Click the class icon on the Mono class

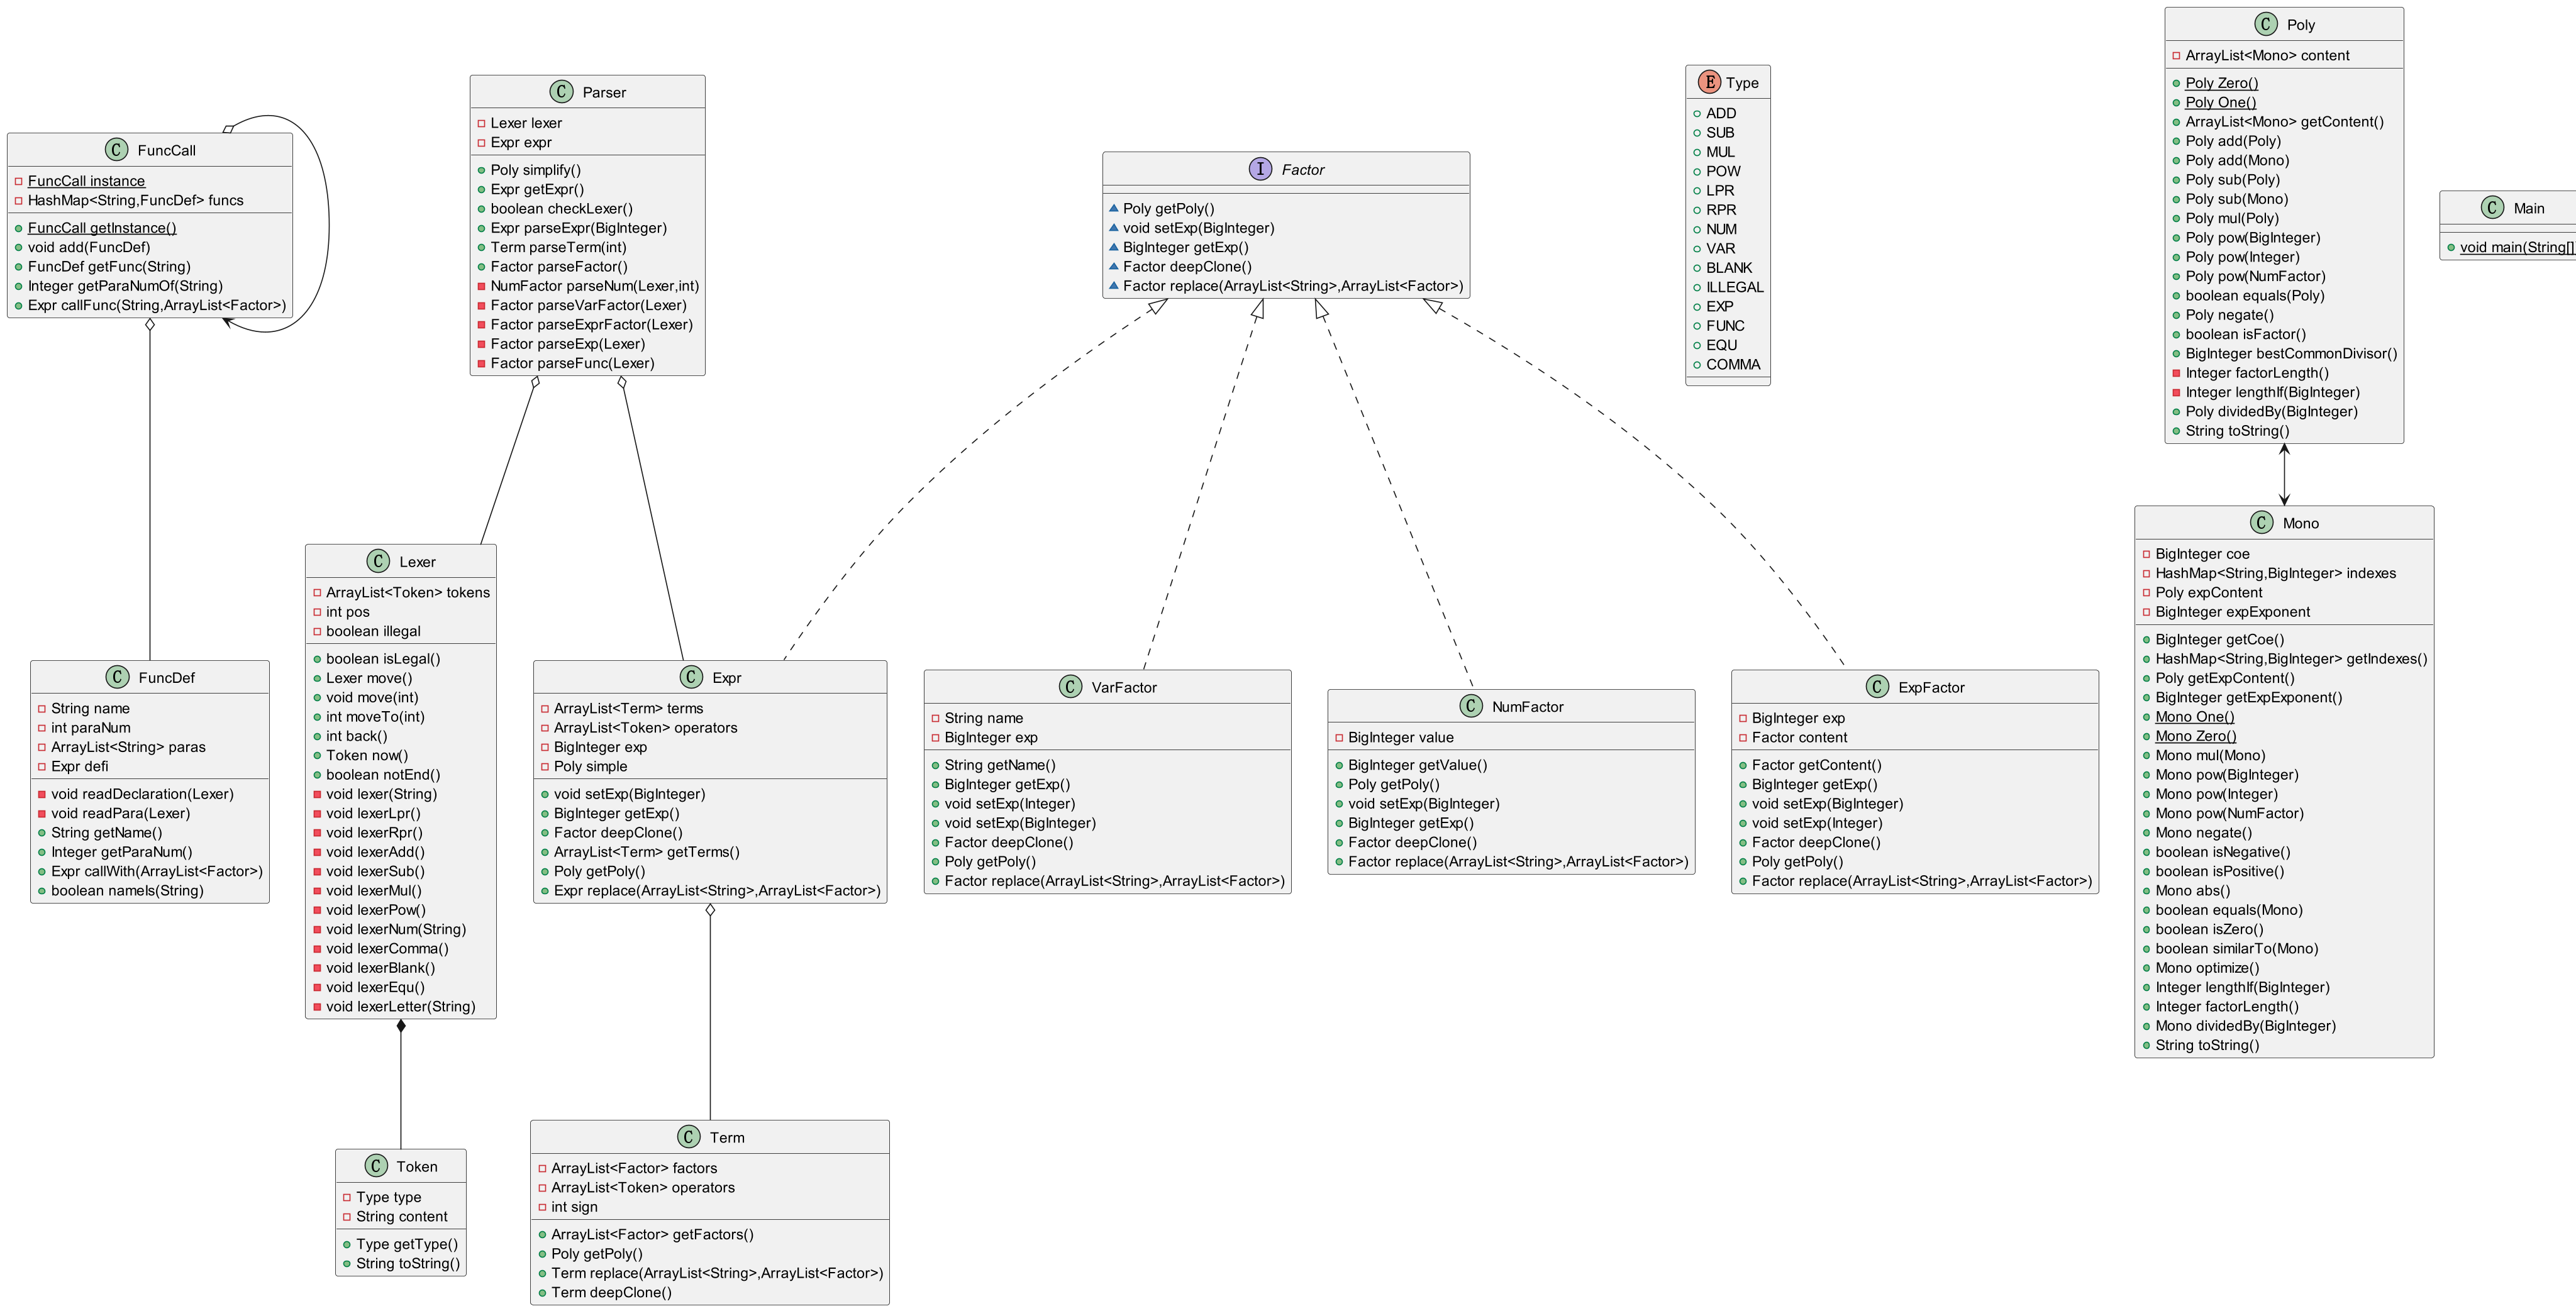[2262, 523]
